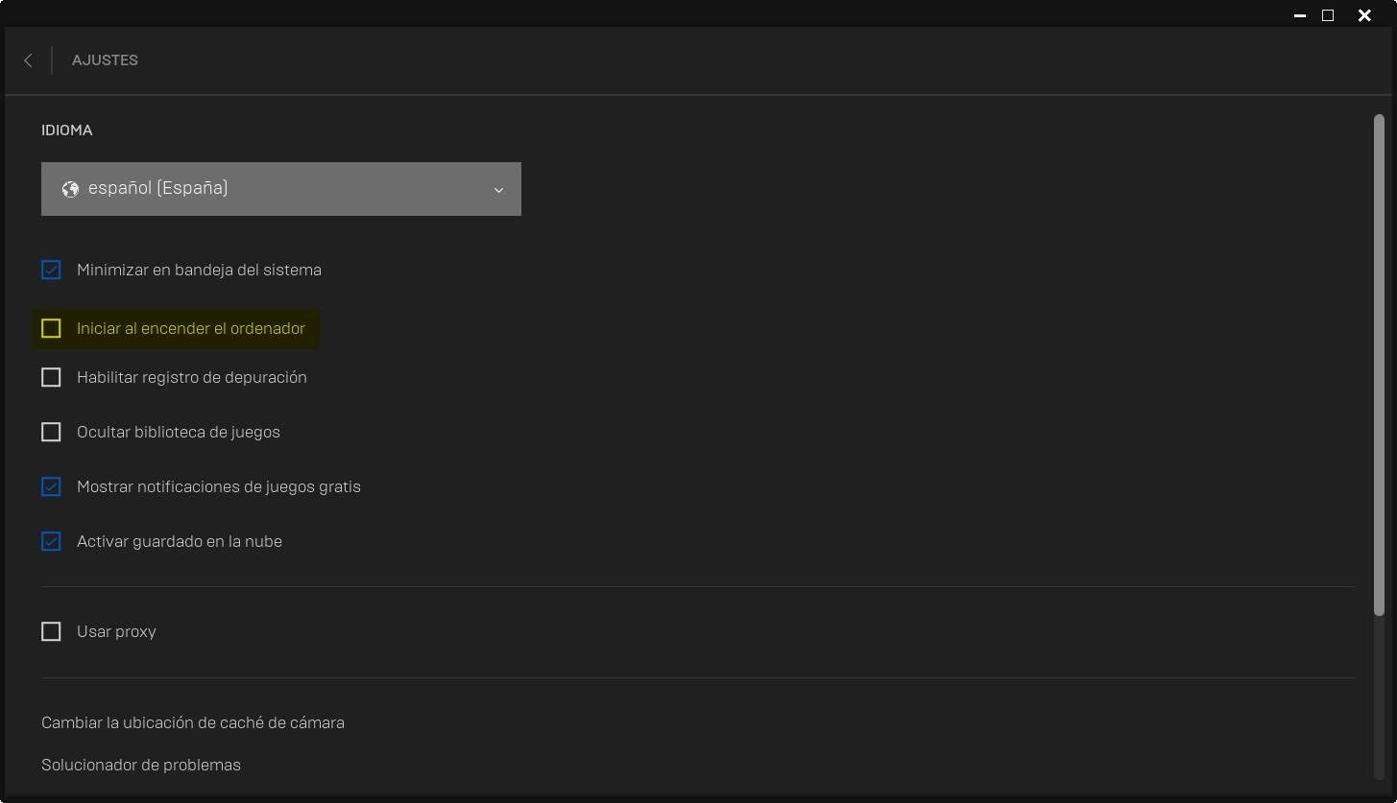Click the AJUSTES header title
This screenshot has width=1397, height=803.
tap(105, 60)
